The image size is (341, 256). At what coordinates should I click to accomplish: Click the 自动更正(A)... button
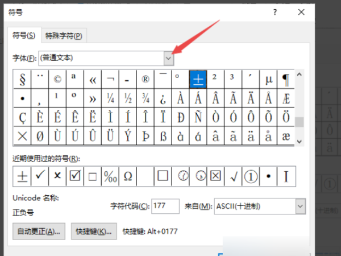(x=39, y=232)
